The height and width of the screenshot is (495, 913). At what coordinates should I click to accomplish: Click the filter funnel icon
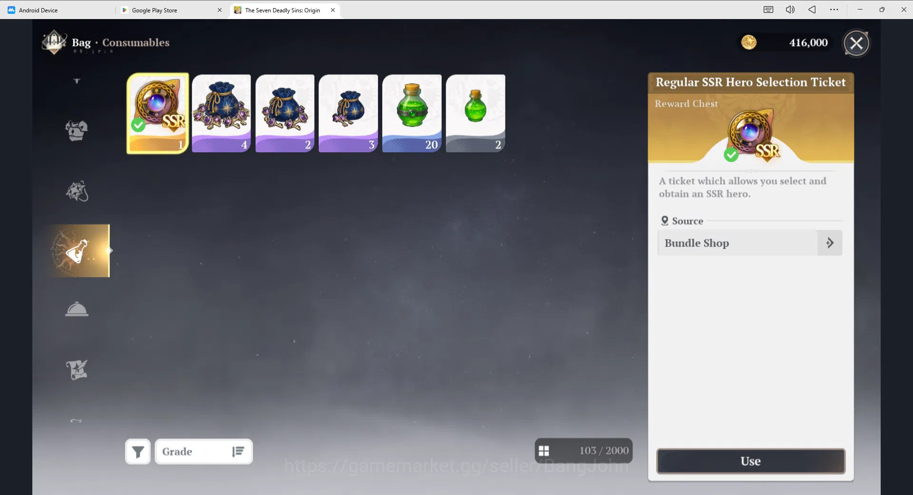(138, 452)
